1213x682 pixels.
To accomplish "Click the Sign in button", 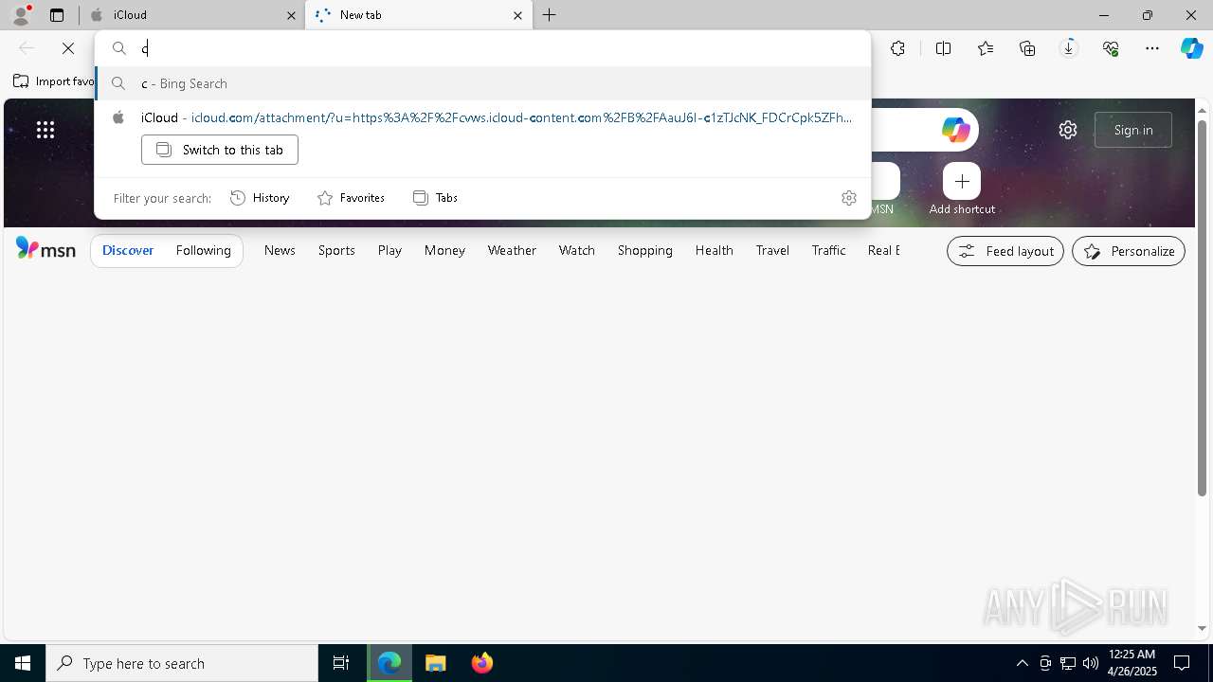I will 1133,130.
